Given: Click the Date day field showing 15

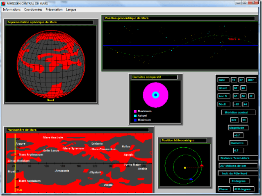Looking at the screenshot, I should coord(234,80).
